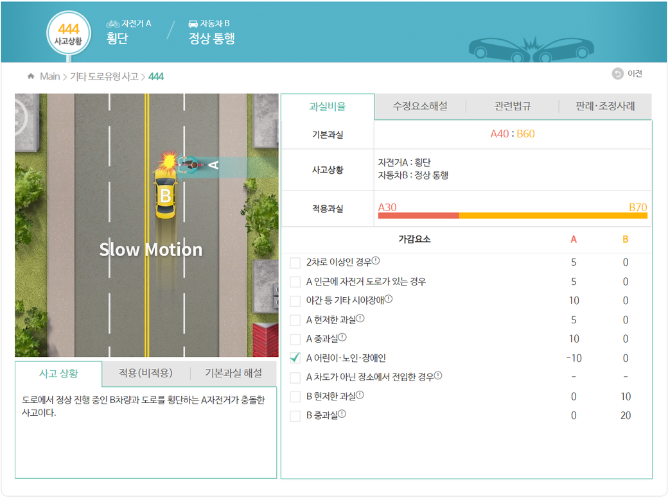
Task: Click info icon beside A 현저한 과실
Action: pyautogui.click(x=360, y=319)
